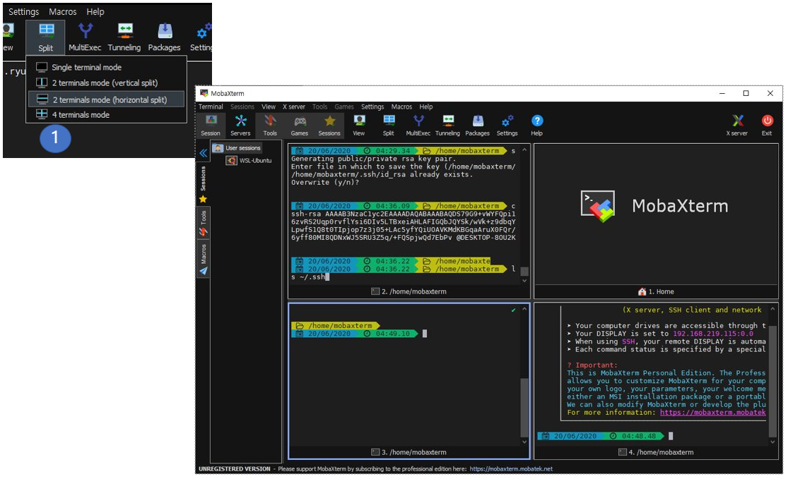
Task: Open Macros menu in zoomed inset
Action: pos(63,11)
